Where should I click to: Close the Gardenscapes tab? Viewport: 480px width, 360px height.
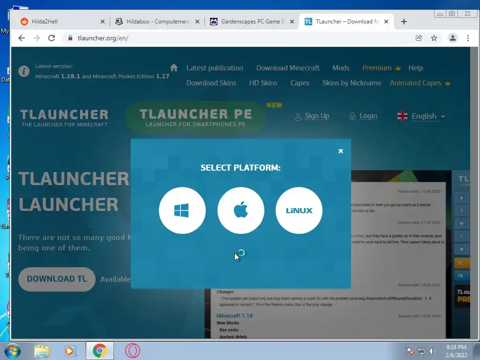tap(292, 22)
